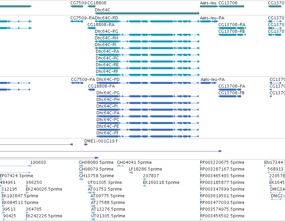Click the Dhc64C-RF transcript label

point(107,72)
